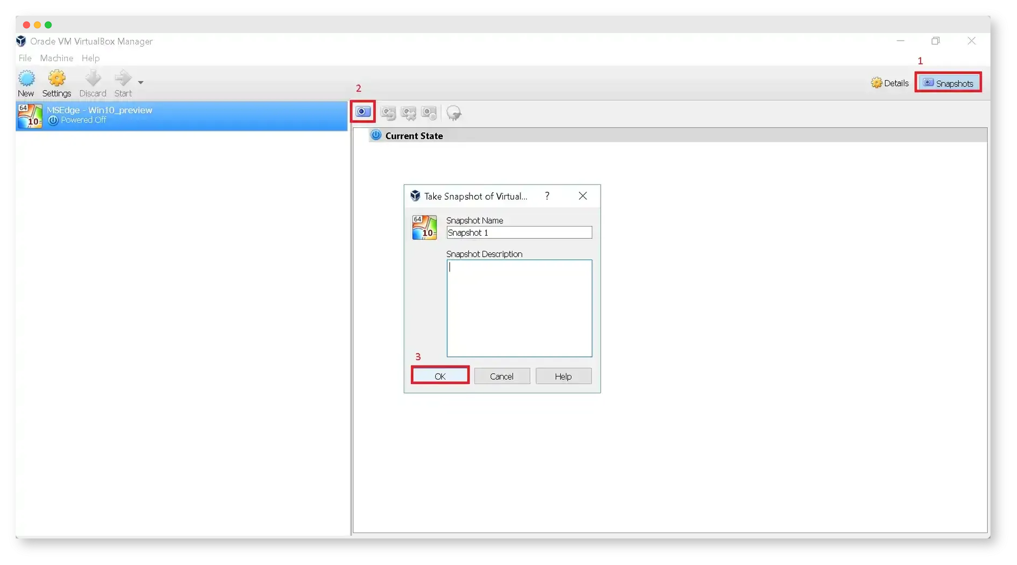This screenshot has height=565, width=1017.
Task: Confirm snapshot with the OK button
Action: click(440, 376)
